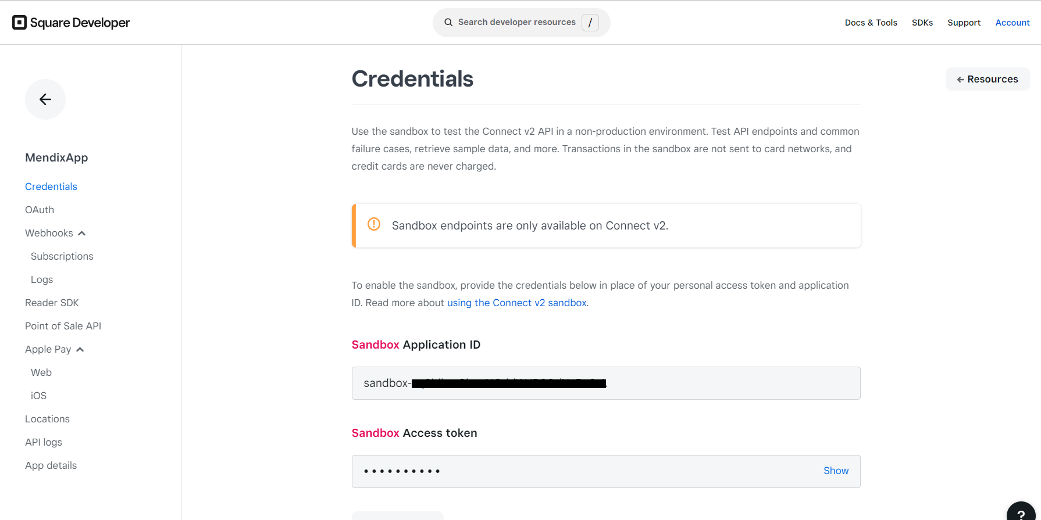This screenshot has width=1041, height=520.
Task: Click the left arrow on Resources button
Action: (x=961, y=78)
